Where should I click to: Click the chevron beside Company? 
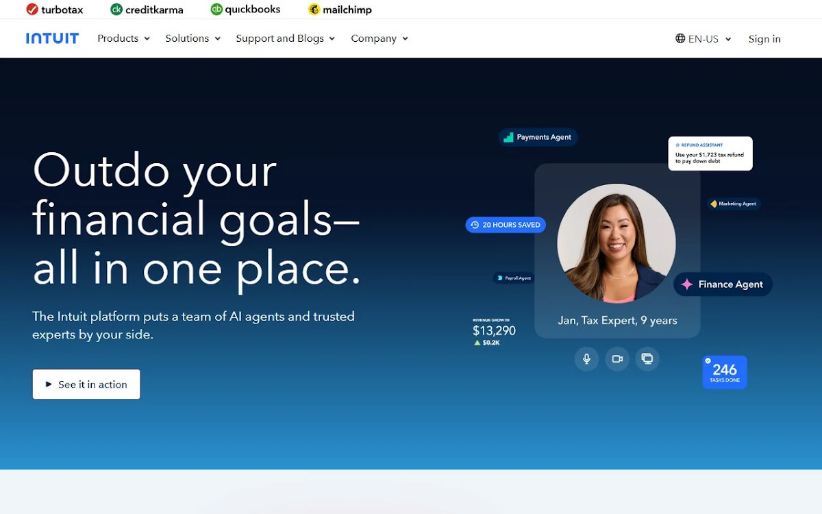[x=405, y=39]
